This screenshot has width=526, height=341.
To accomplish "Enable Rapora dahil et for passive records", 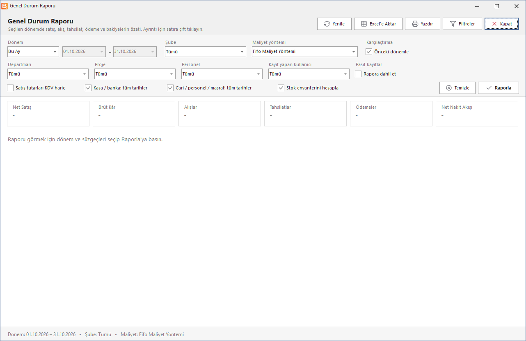I will point(358,74).
